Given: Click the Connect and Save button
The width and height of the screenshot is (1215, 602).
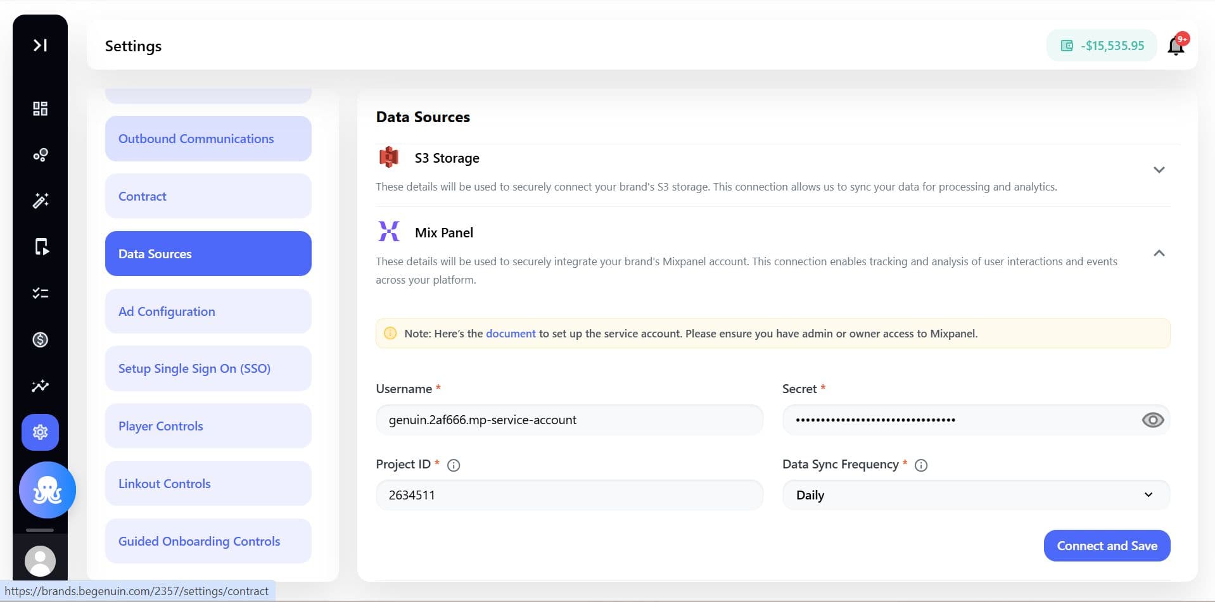Looking at the screenshot, I should coord(1107,546).
